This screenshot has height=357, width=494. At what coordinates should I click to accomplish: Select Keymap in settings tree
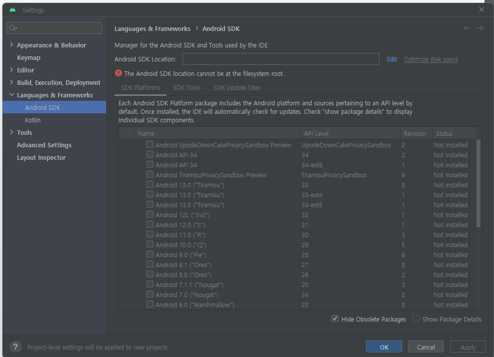(28, 57)
